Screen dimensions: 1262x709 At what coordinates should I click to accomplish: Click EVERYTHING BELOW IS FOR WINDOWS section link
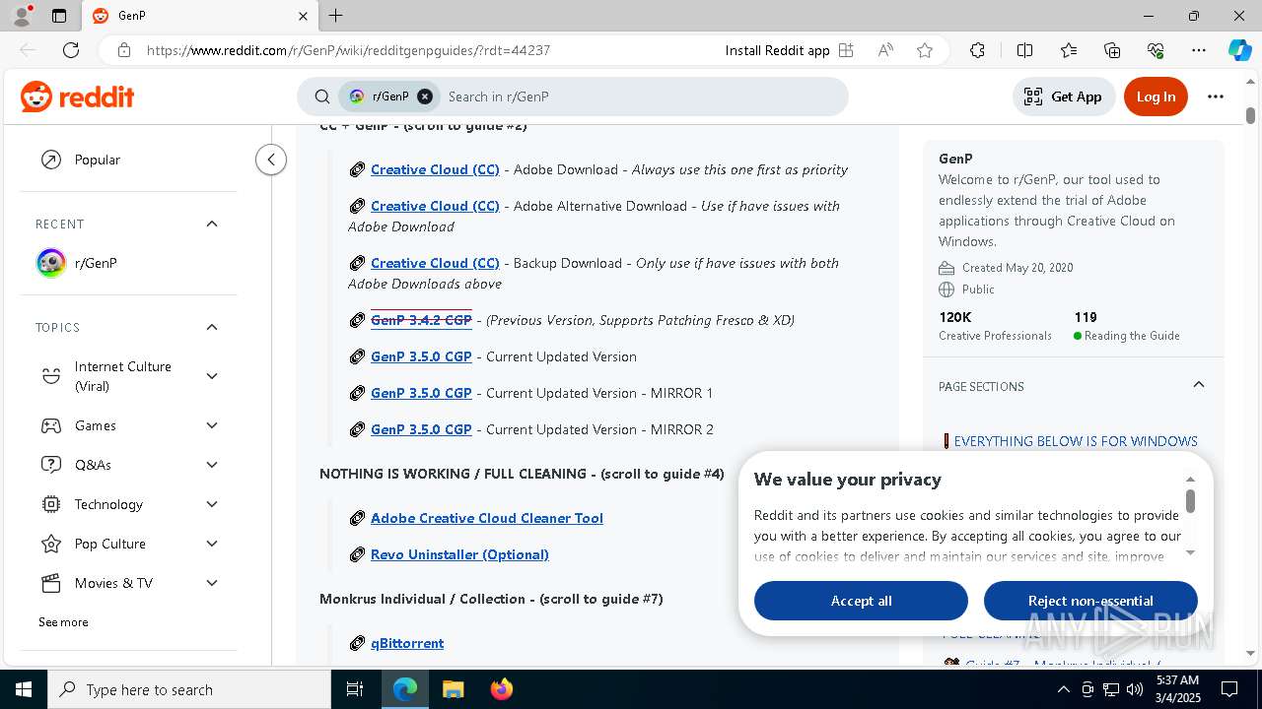click(1076, 441)
